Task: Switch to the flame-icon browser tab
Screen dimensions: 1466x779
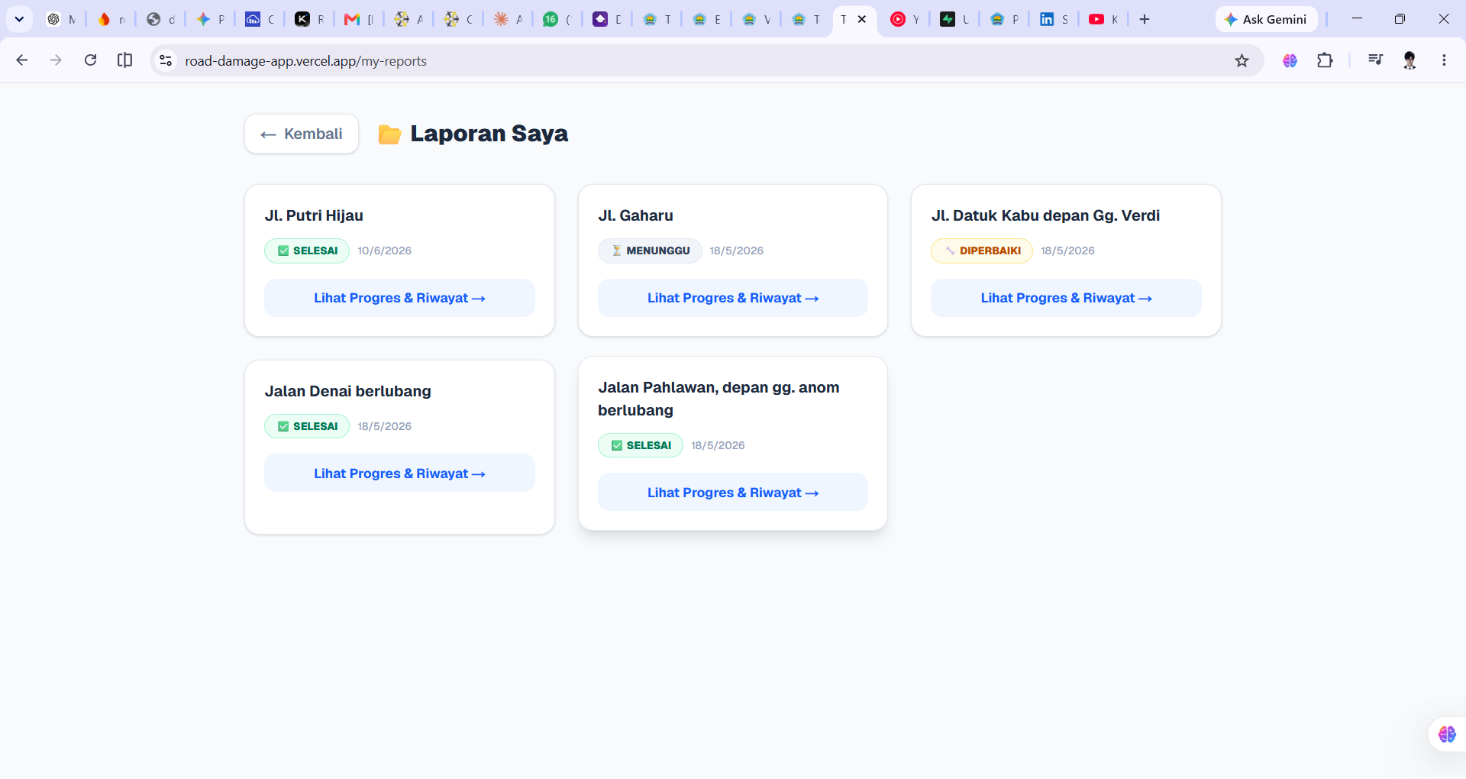Action: coord(111,19)
